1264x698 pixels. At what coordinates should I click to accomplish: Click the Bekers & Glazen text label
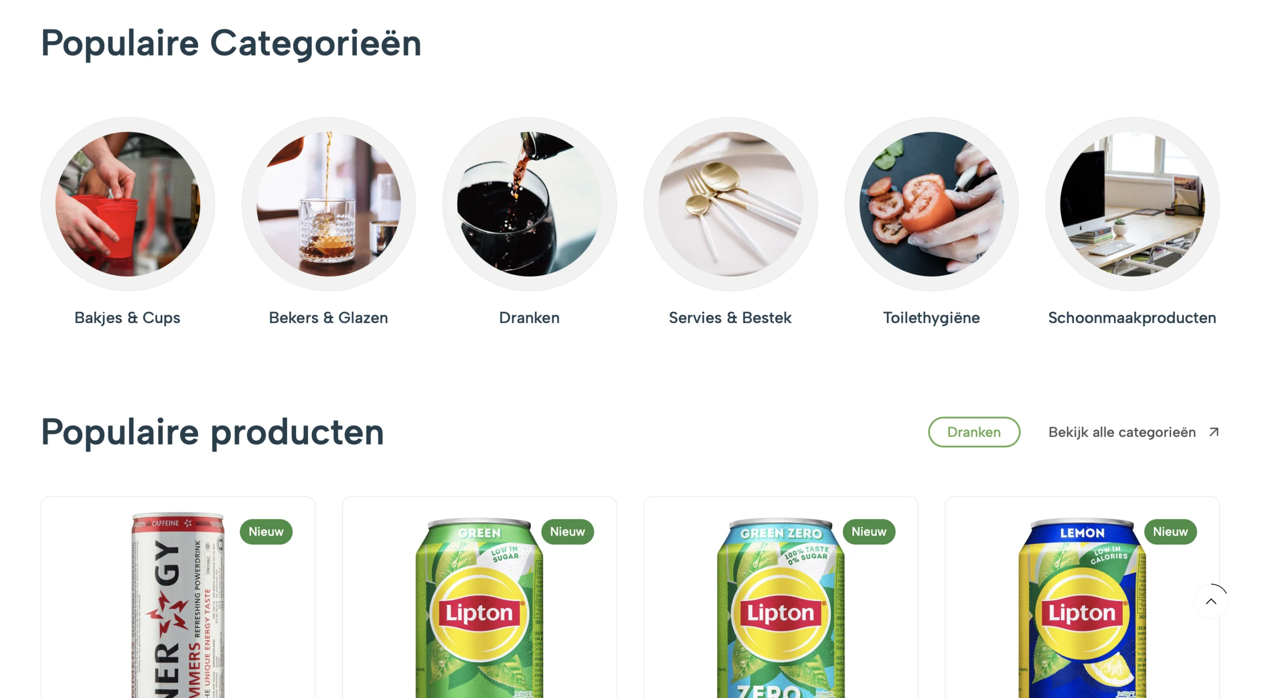328,318
